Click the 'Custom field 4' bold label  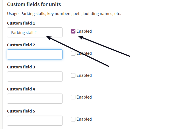point(21,89)
